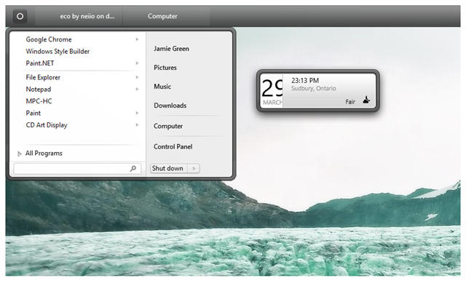Launch CD Art Display

coord(47,125)
